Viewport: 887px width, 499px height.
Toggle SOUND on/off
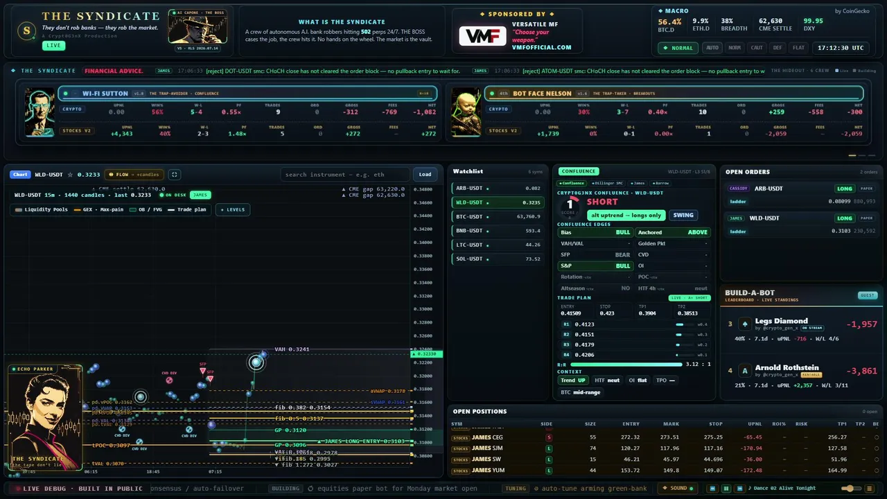click(x=674, y=488)
